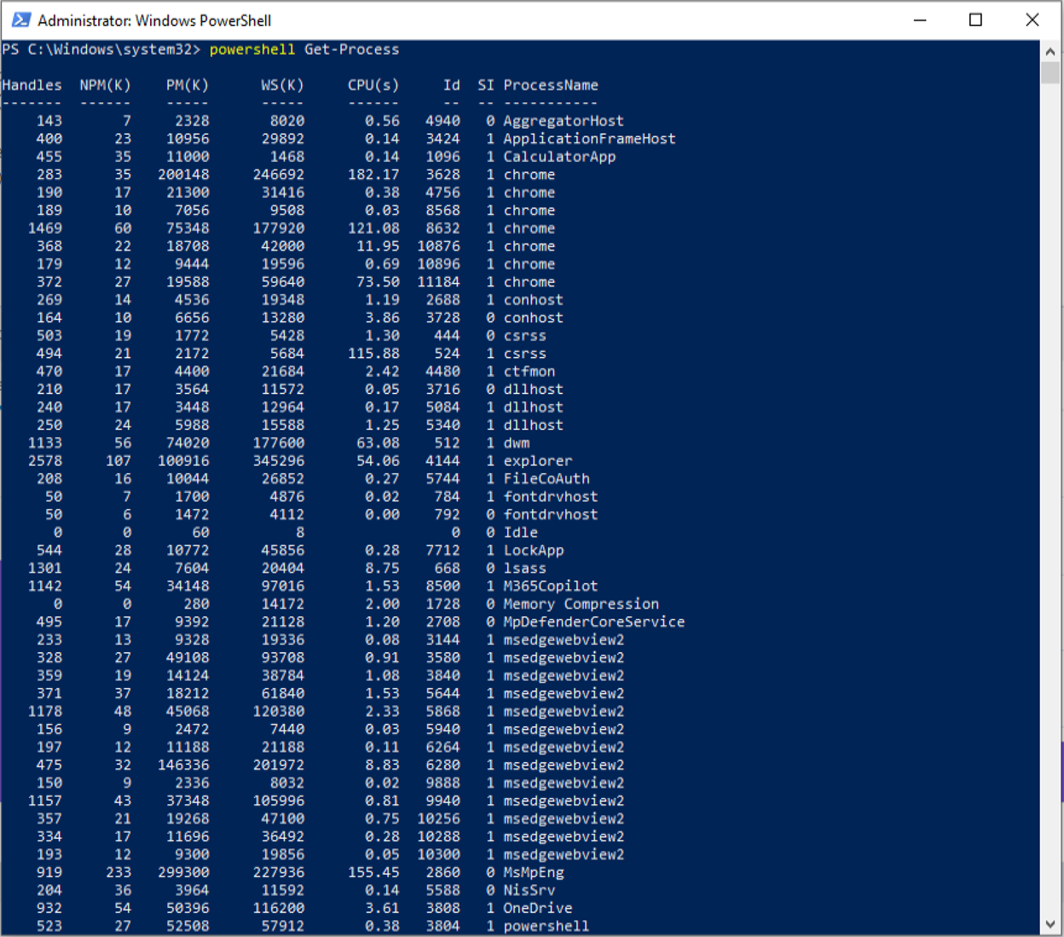
Task: Select the CPU(s) column header
Action: pyautogui.click(x=373, y=84)
